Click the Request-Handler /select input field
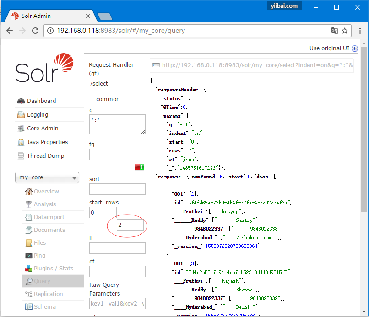 [117, 83]
